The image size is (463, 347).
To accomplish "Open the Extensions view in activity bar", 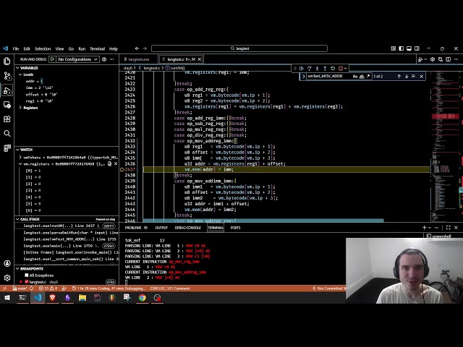I will [x=7, y=119].
